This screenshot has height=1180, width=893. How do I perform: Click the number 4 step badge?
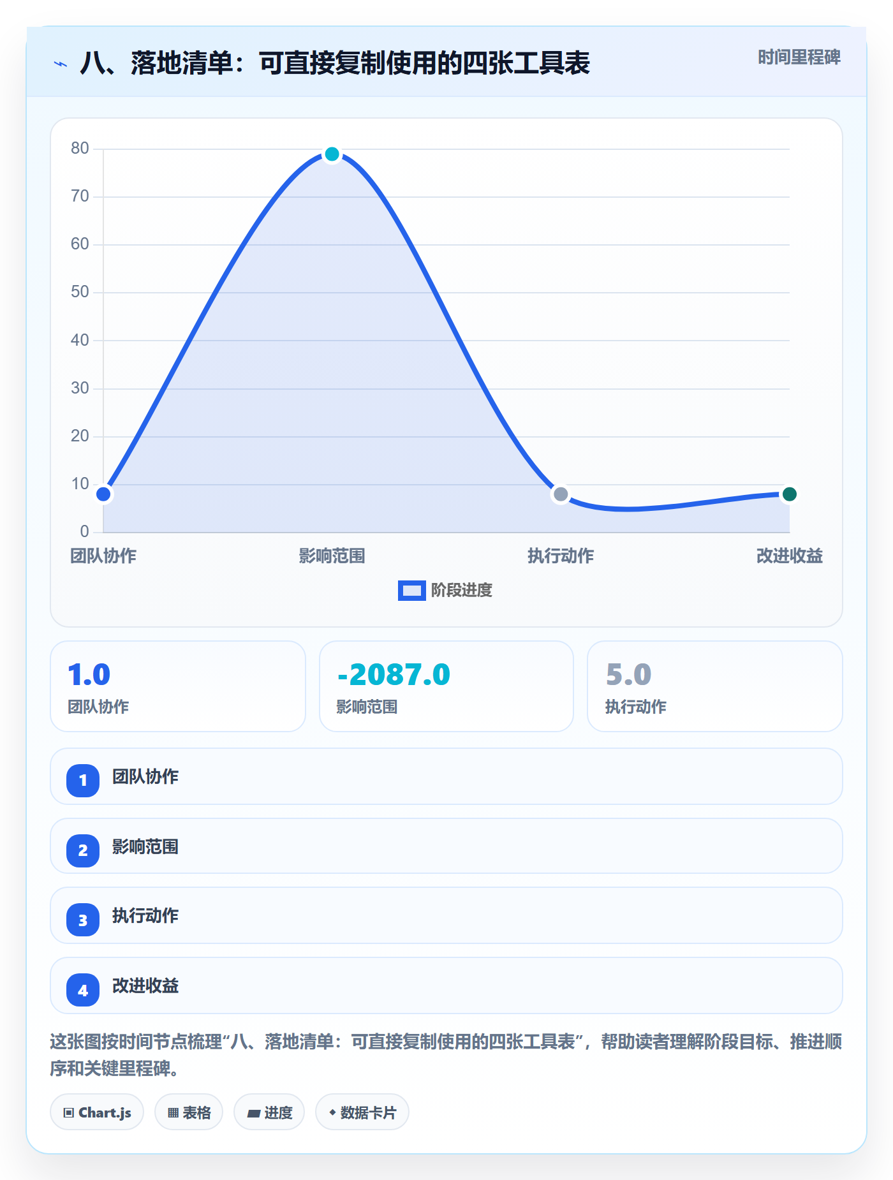point(83,990)
